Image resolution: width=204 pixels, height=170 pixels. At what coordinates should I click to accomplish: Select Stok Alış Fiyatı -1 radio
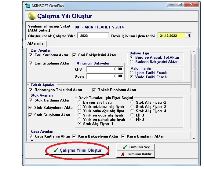pos(79,124)
